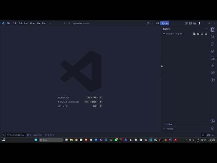Click the Buscar search box on taskbar

(51, 140)
